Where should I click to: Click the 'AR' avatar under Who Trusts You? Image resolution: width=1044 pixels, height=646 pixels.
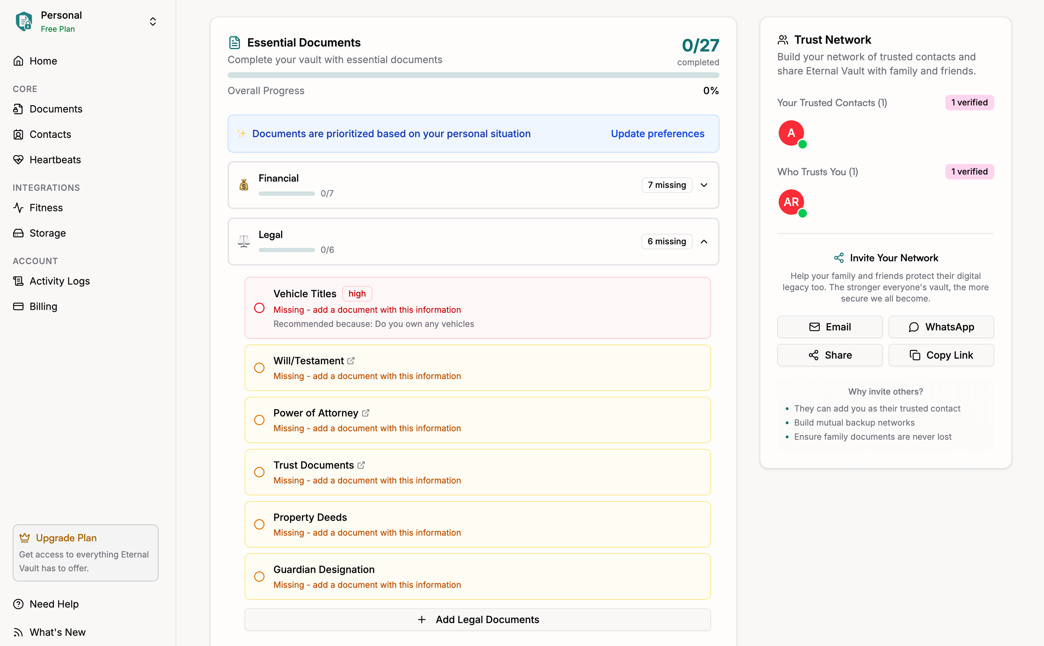(791, 202)
